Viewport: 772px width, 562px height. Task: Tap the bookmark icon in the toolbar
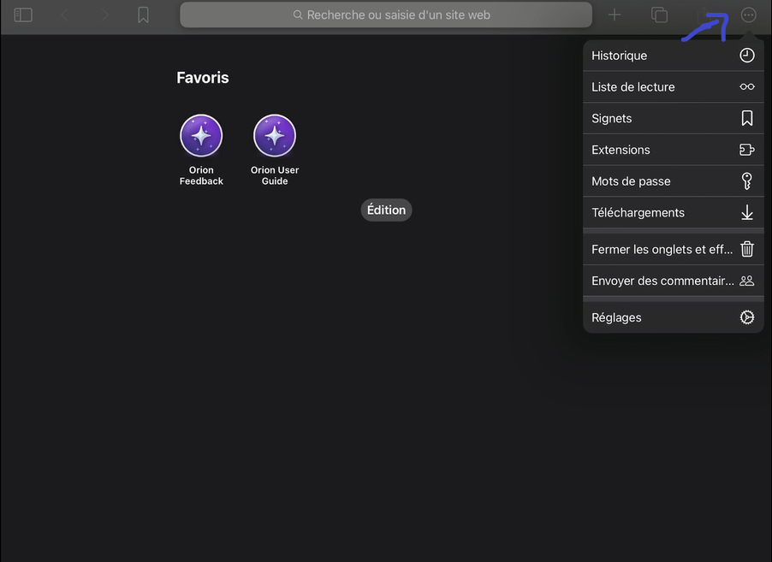coord(143,15)
